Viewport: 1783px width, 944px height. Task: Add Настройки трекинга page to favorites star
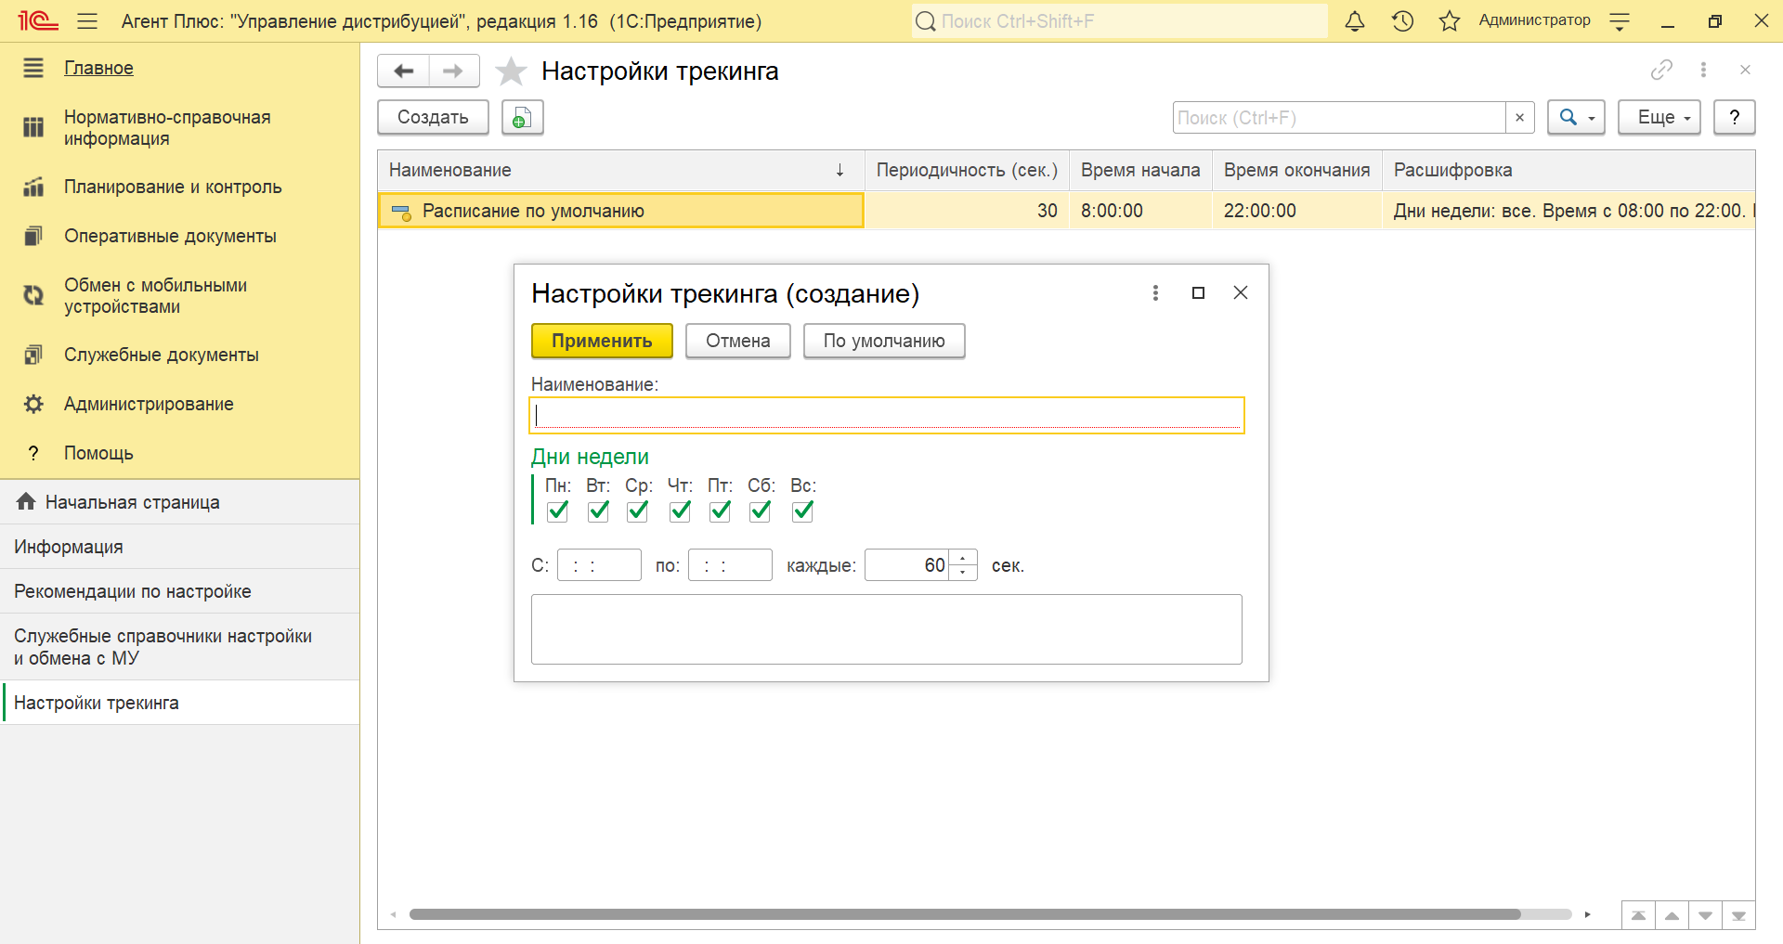(511, 71)
